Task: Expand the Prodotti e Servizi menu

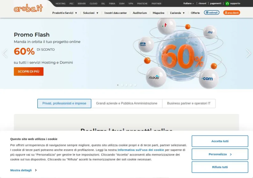Action: coord(64,13)
